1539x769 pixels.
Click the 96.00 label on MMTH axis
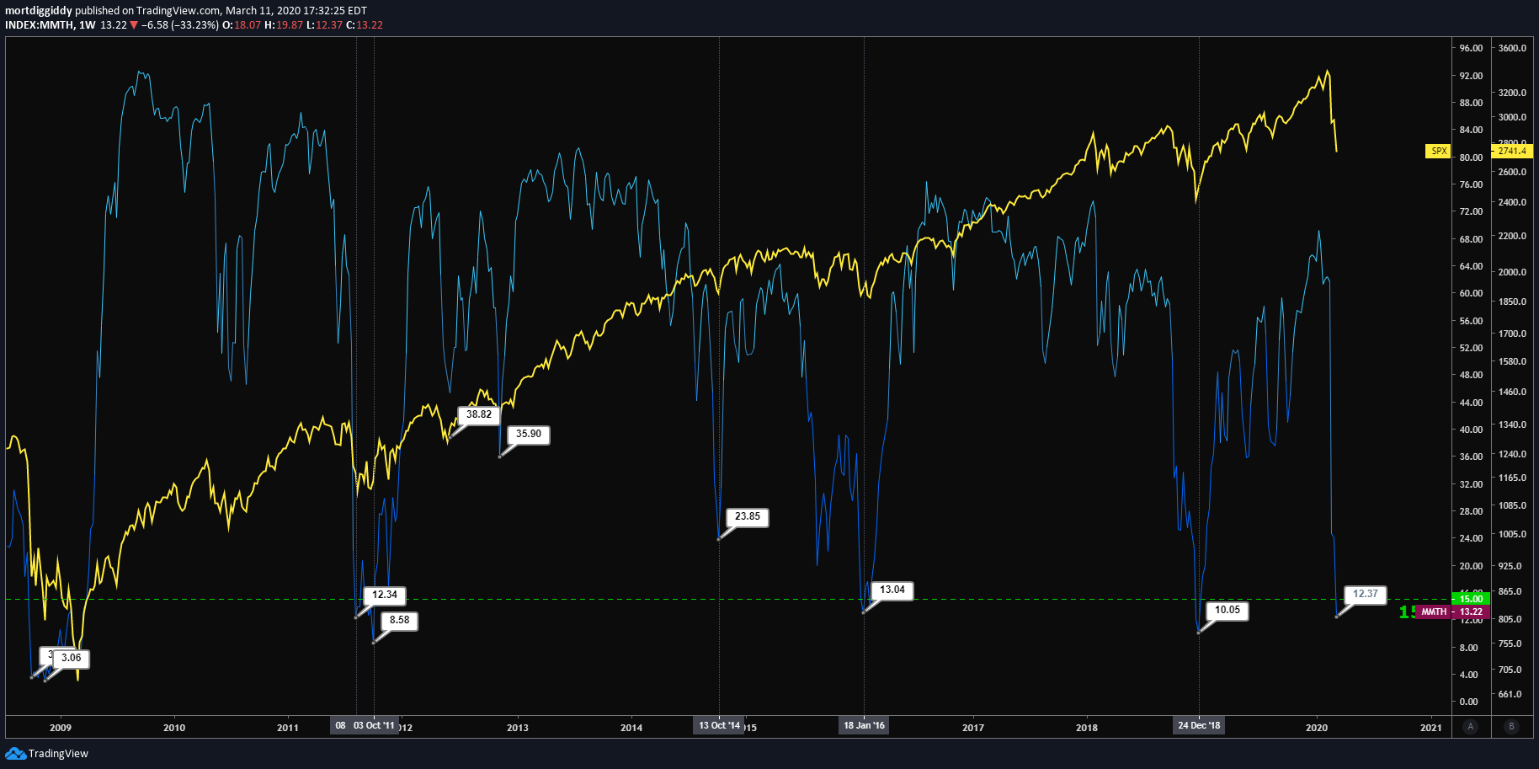[x=1471, y=48]
